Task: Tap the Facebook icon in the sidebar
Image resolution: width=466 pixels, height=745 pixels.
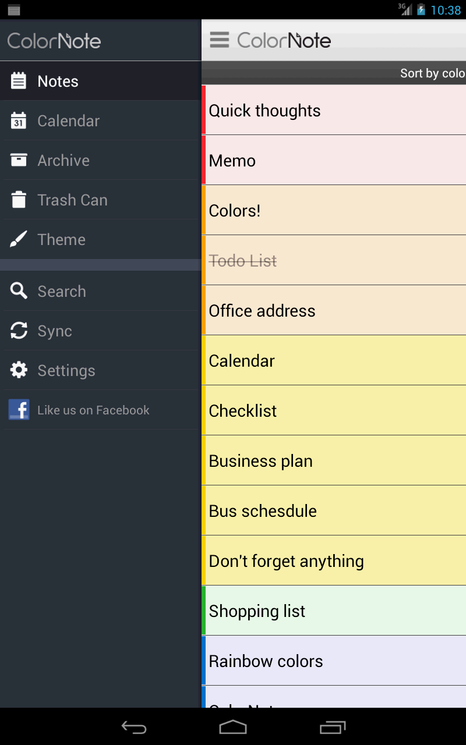Action: point(18,410)
